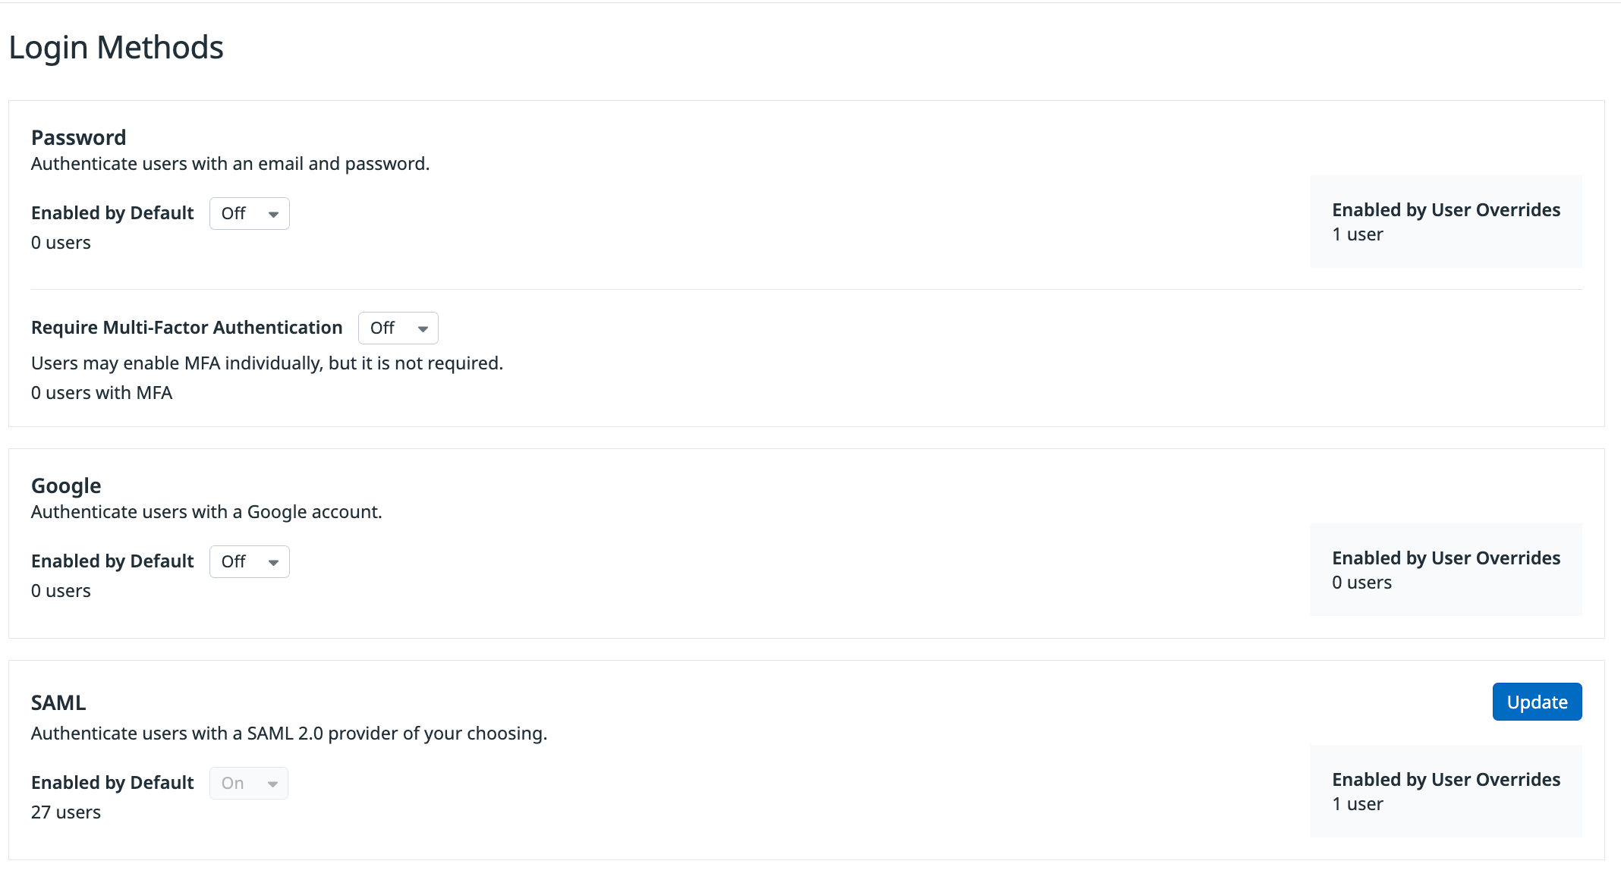Click 1 user under SAML overrides
The height and width of the screenshot is (886, 1621).
pyautogui.click(x=1358, y=804)
